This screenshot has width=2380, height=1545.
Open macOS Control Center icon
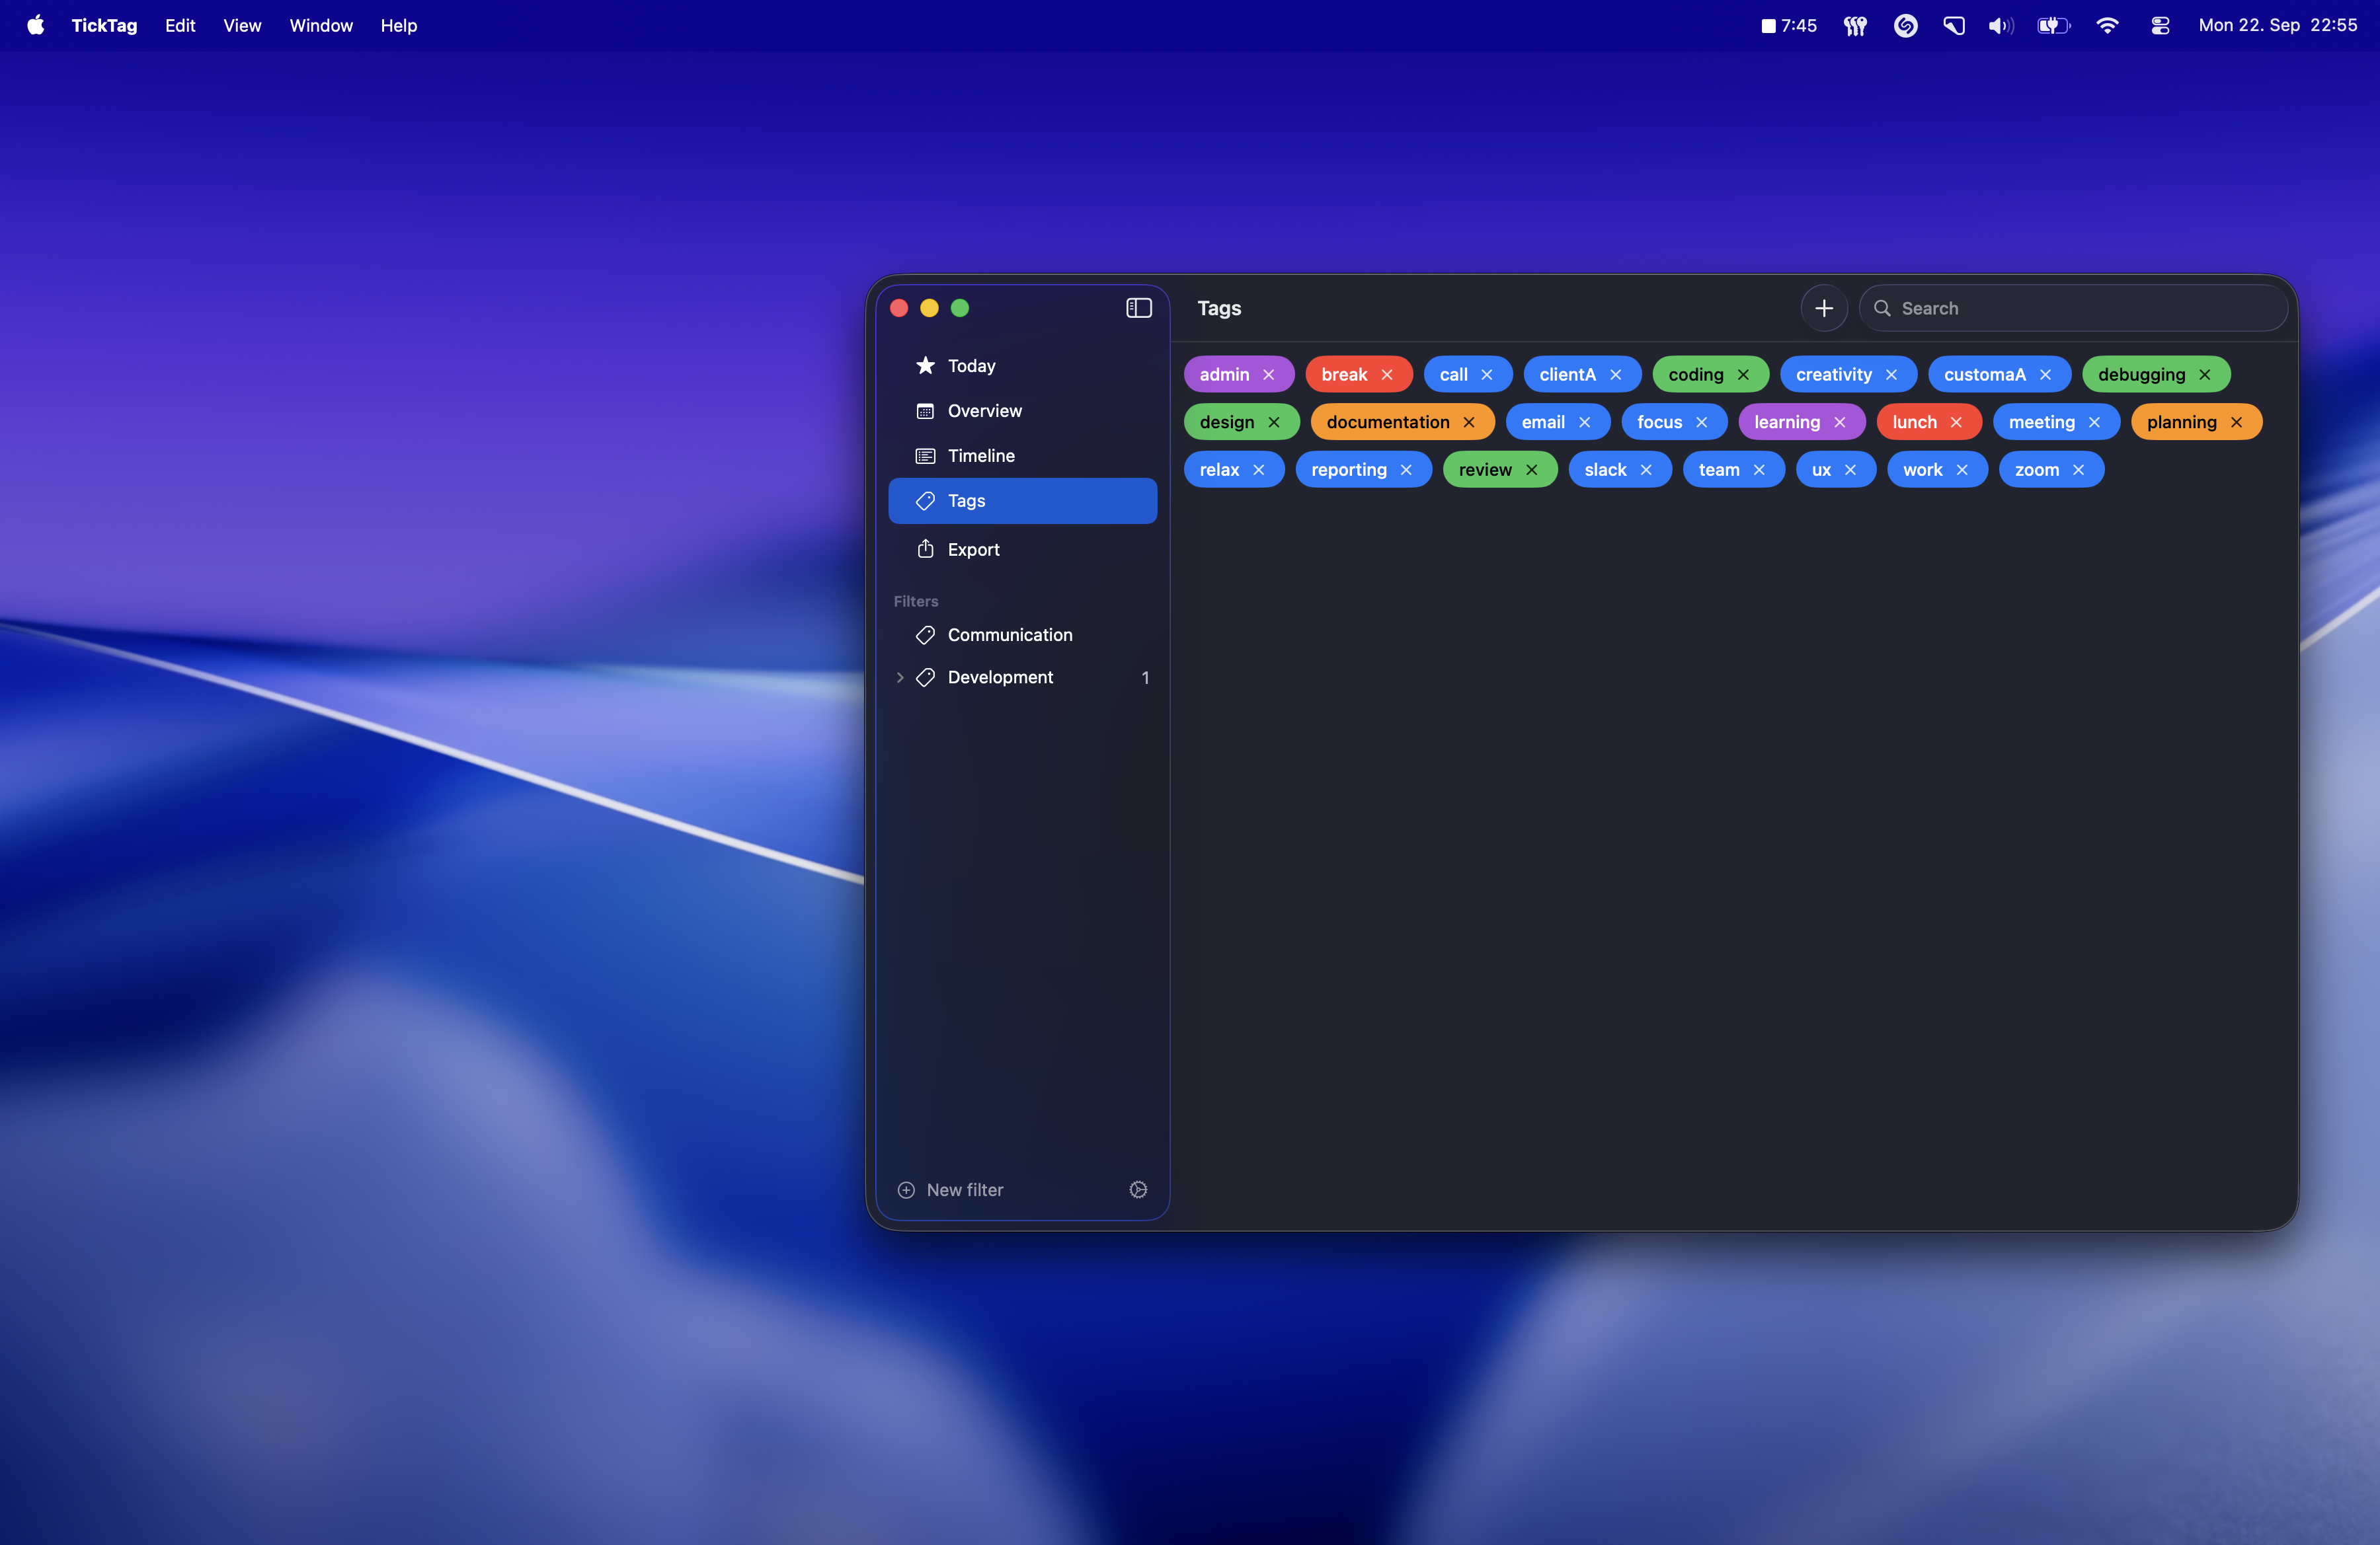[2159, 25]
